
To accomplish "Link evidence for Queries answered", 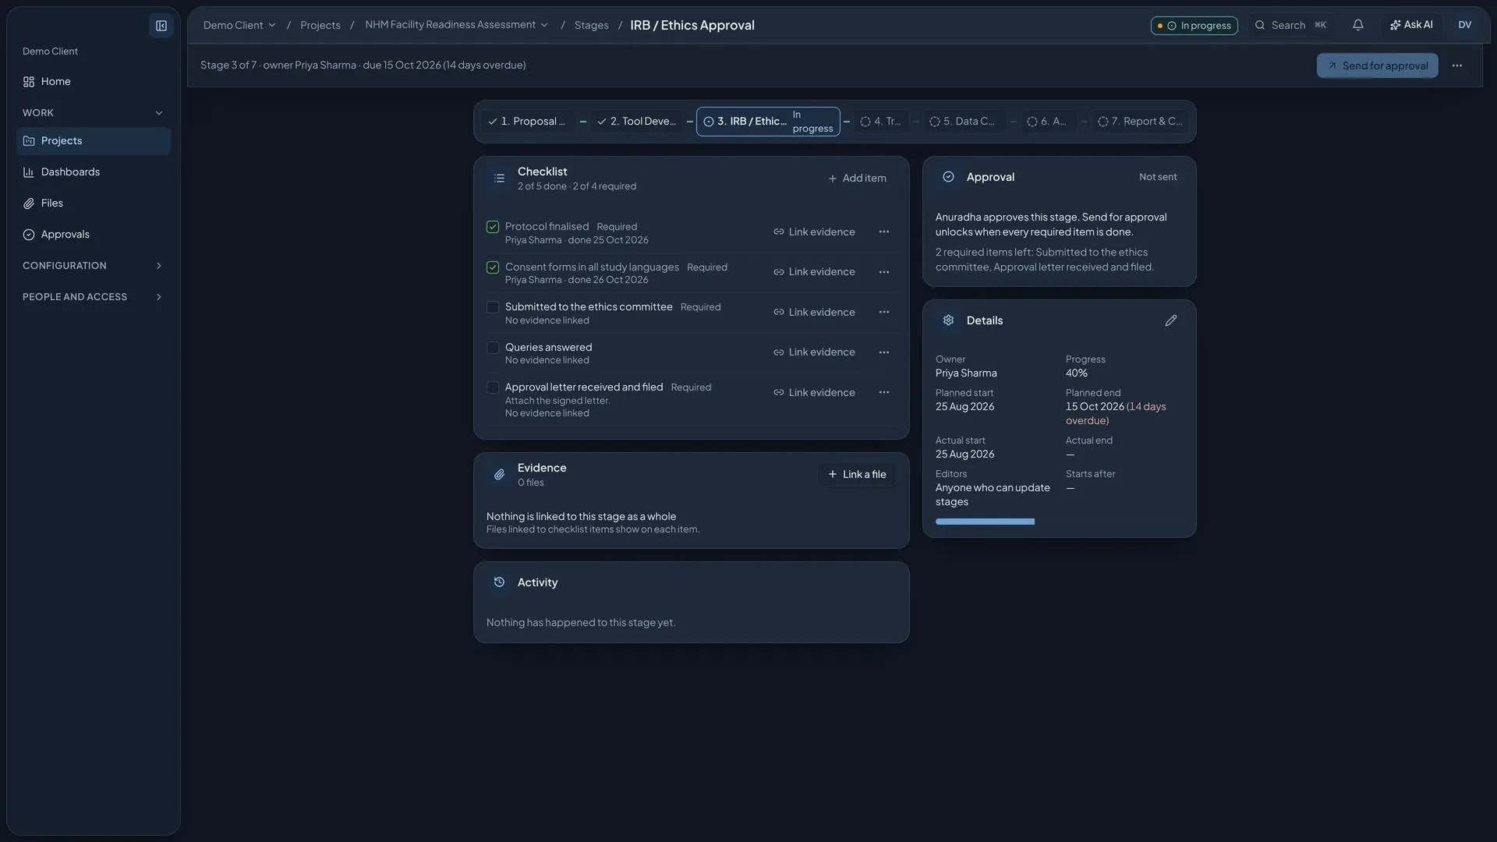I will coord(814,352).
